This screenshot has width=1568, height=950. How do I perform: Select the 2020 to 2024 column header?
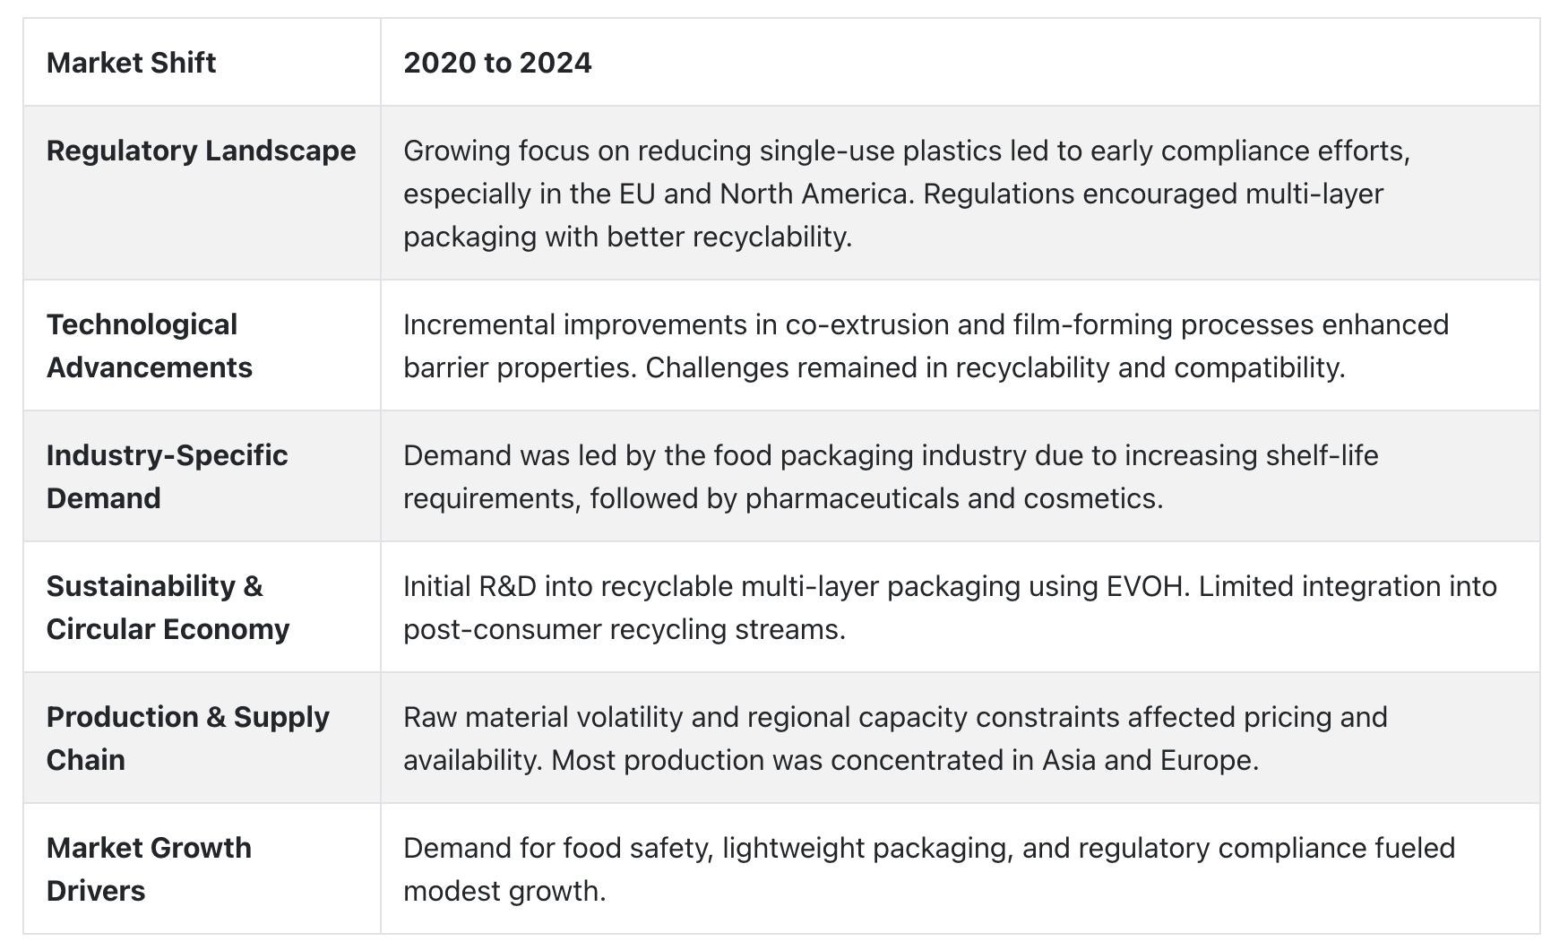click(497, 63)
